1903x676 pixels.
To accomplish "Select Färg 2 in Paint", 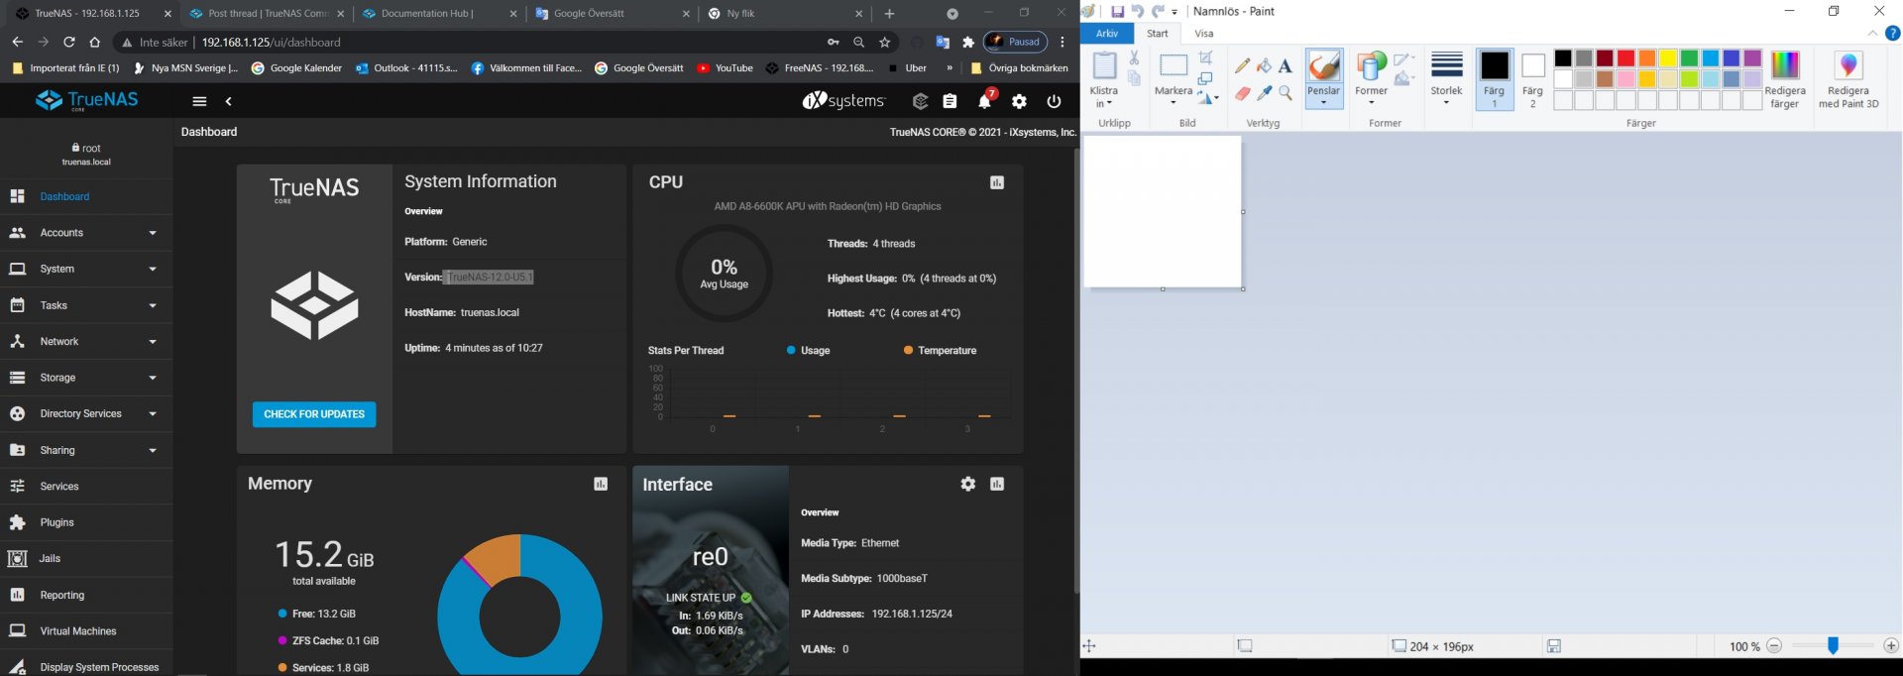I will (x=1532, y=78).
